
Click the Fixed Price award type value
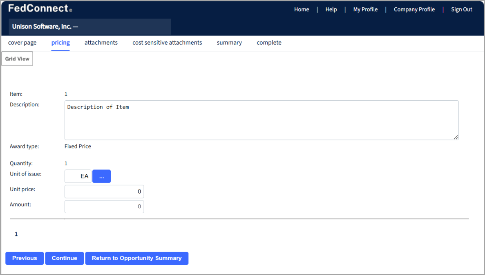pos(78,147)
